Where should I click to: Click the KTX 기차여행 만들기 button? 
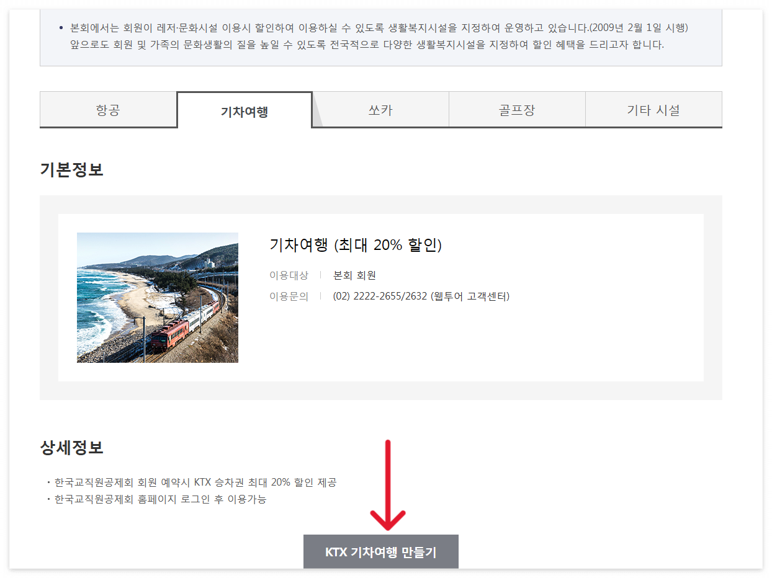pyautogui.click(x=381, y=552)
